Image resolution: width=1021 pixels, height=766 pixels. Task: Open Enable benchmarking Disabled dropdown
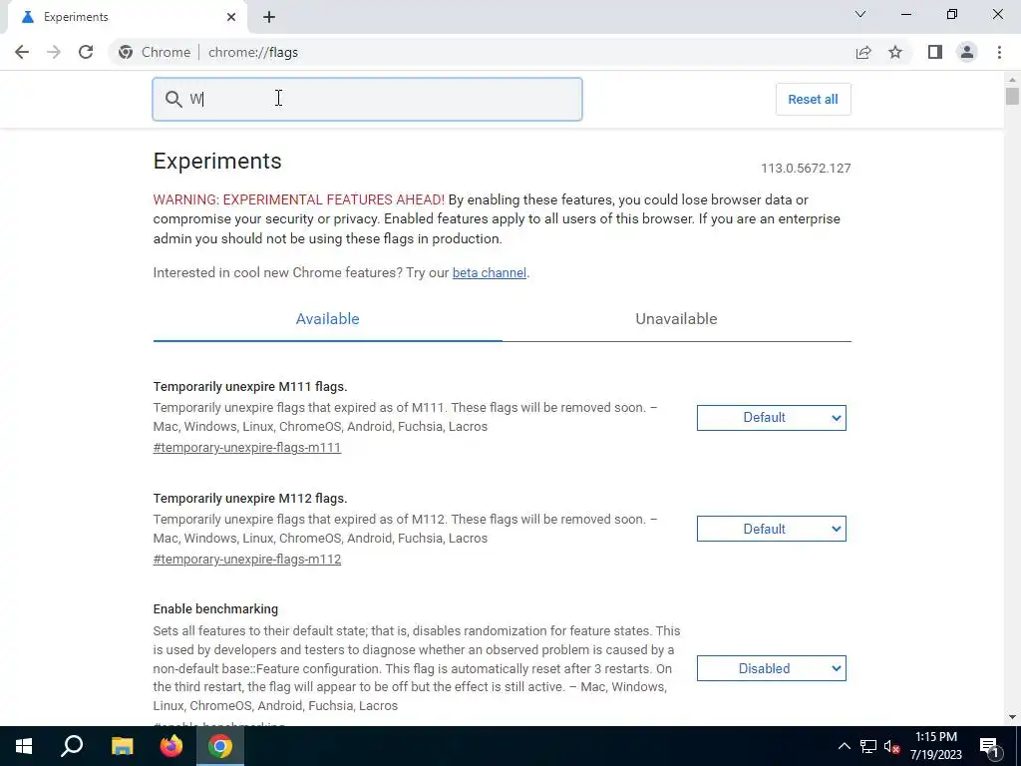point(771,668)
